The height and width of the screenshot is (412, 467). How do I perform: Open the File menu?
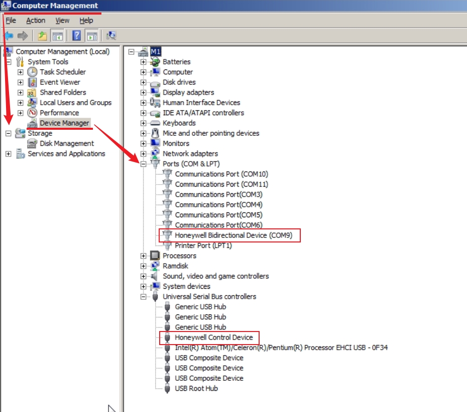coord(11,20)
